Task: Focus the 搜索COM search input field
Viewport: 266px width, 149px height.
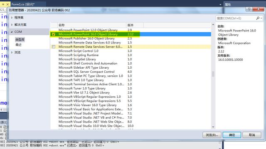Action: [x=236, y=18]
